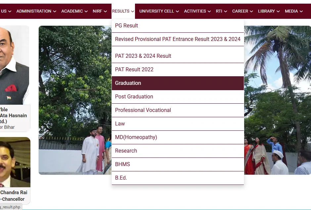Expand chevron next to ADMINISTRATION
This screenshot has height=210, width=311.
[55, 12]
